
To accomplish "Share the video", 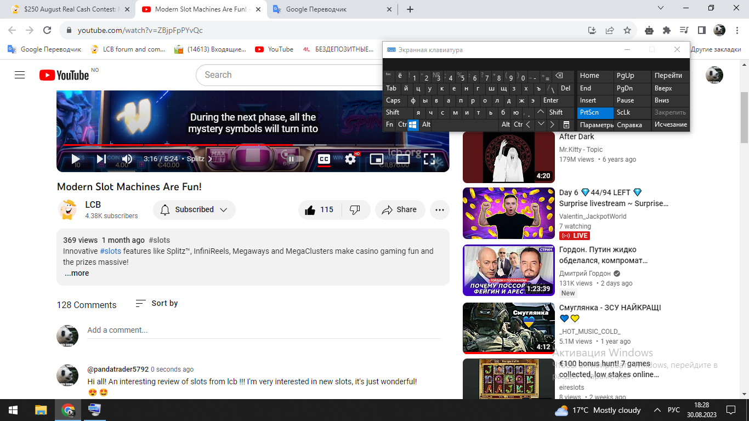I will 400,209.
